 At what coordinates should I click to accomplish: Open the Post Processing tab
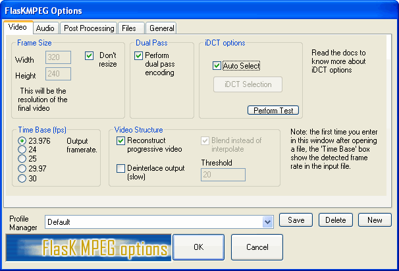(88, 28)
